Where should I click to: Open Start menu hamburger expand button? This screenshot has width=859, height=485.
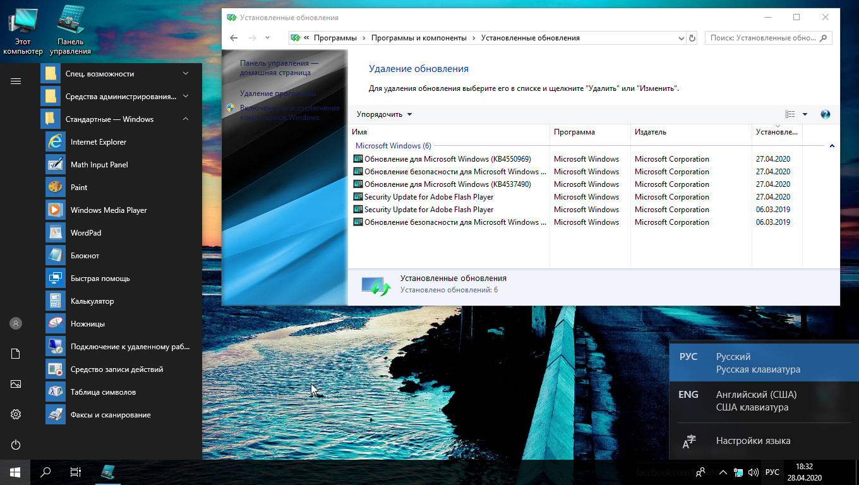[x=16, y=81]
